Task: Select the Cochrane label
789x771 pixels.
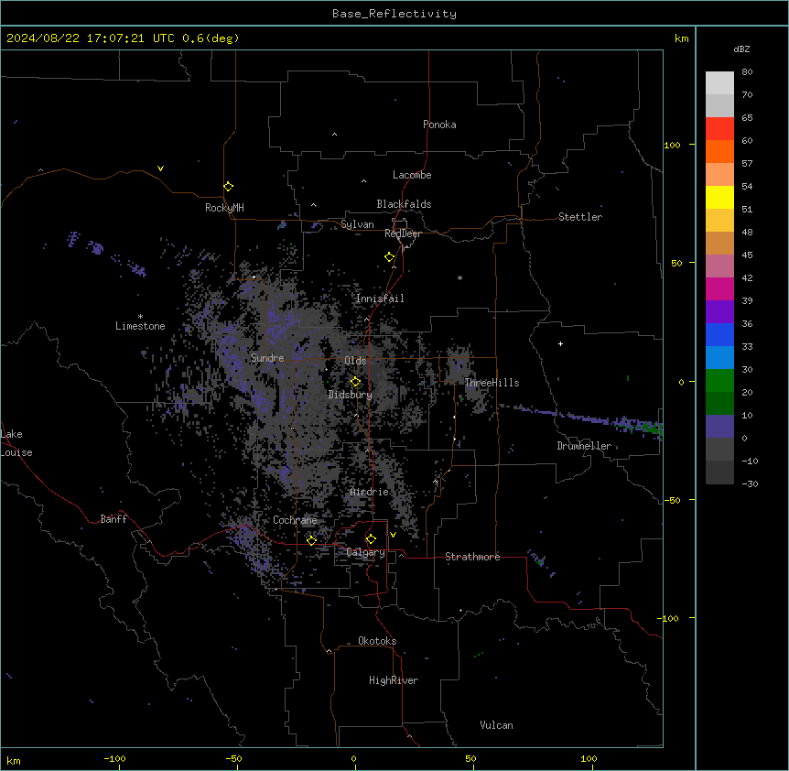Action: coord(295,520)
